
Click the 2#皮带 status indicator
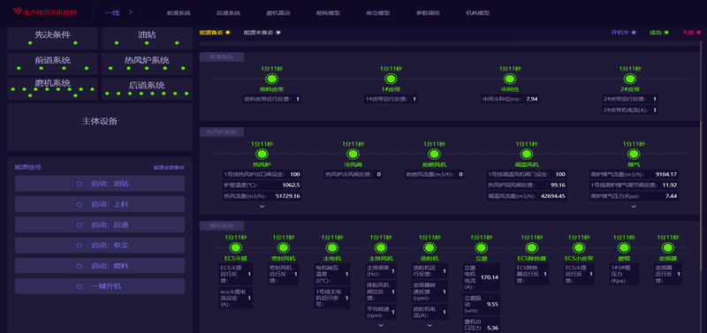point(629,79)
